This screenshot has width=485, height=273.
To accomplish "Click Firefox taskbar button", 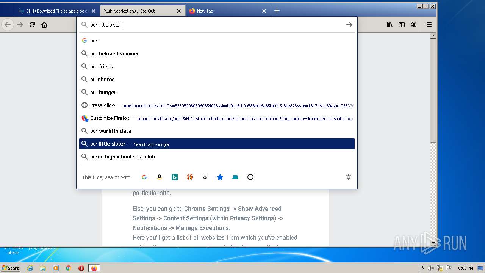I will coord(94,268).
